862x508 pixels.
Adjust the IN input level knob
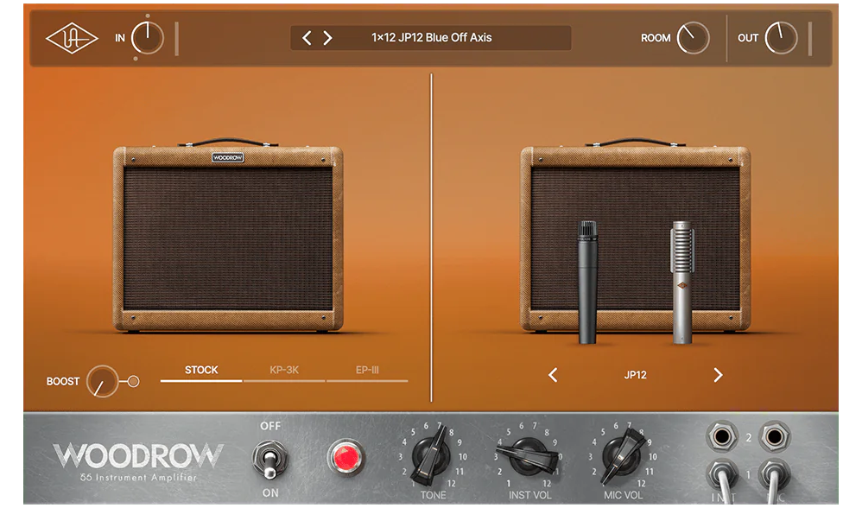[148, 38]
